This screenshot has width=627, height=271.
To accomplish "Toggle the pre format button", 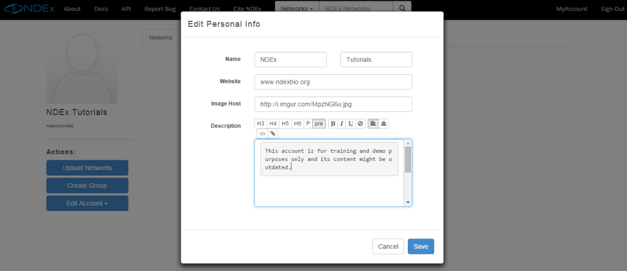I will pyautogui.click(x=318, y=124).
